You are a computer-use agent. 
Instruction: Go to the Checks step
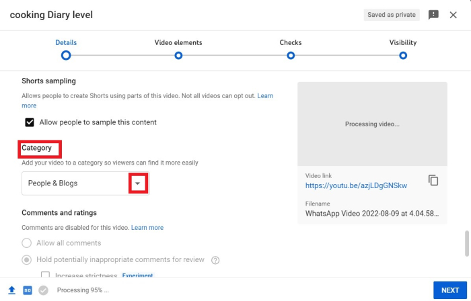pyautogui.click(x=291, y=56)
